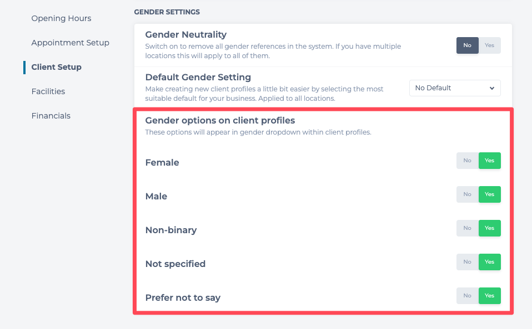Click Yes on the Non-binary toggle
This screenshot has height=329, width=532.
[489, 228]
